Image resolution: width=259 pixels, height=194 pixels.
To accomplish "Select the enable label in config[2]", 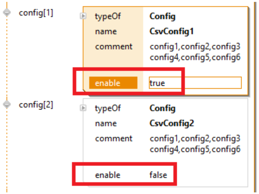I will 107,175.
